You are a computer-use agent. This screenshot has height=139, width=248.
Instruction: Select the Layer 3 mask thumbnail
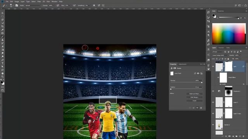tap(229, 102)
